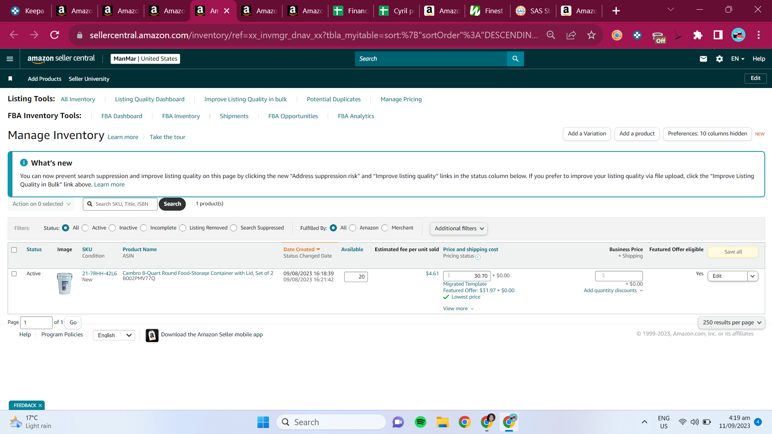Open the Cambro 8-Quart product name link
The width and height of the screenshot is (772, 434).
[x=198, y=273]
